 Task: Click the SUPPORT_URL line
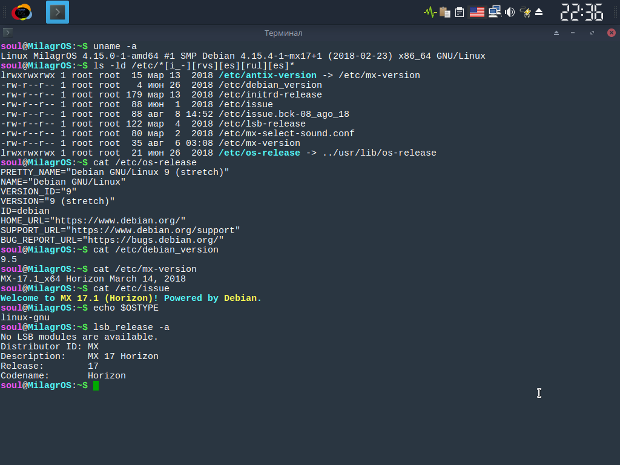coord(120,231)
